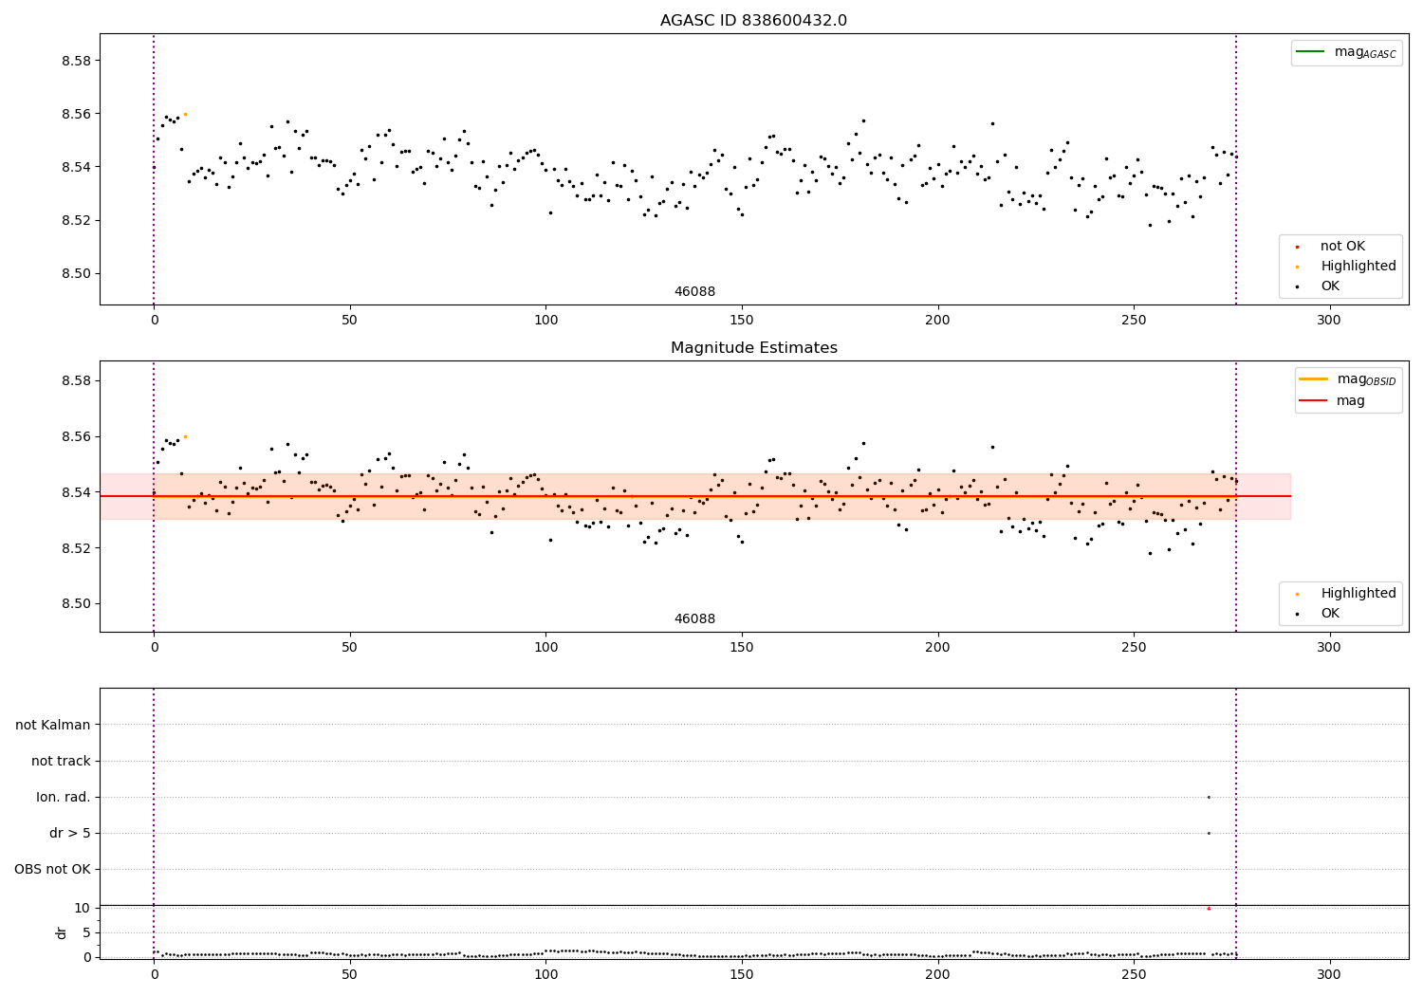Click the 'AGASC ID 838600432.0' title

[x=754, y=21]
